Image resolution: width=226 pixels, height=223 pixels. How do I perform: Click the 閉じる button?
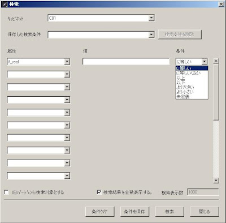[x=205, y=212]
